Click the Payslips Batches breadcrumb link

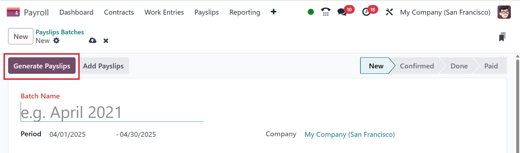coord(60,32)
